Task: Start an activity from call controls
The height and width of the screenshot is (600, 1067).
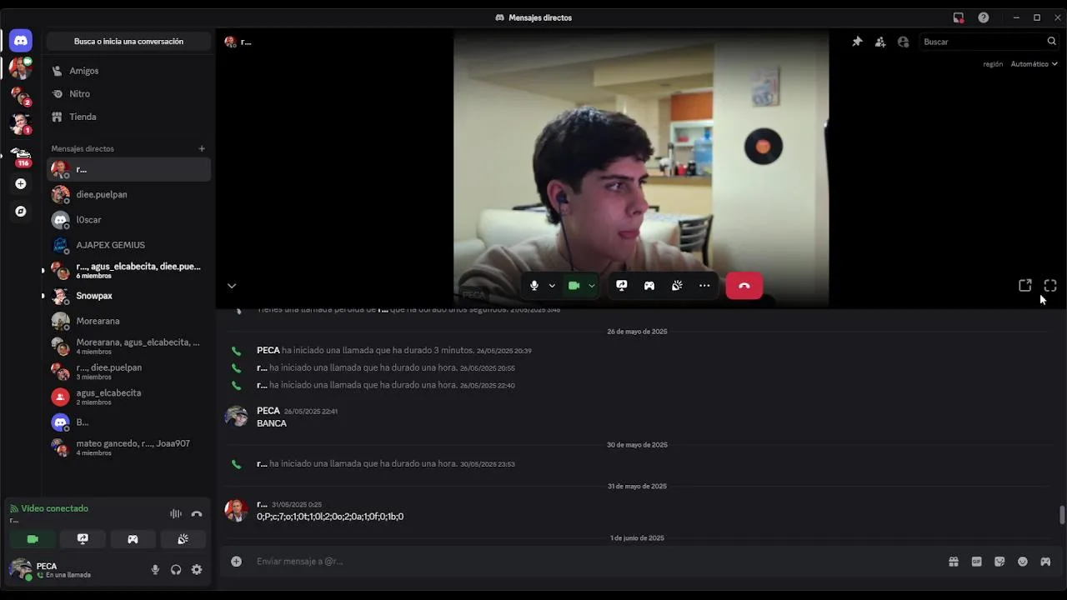Action: 649,286
